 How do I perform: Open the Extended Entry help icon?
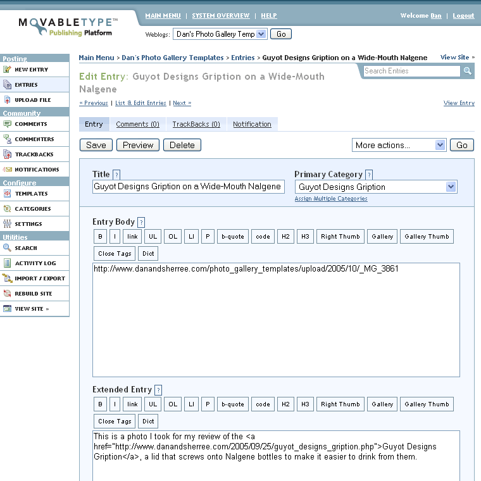[158, 390]
